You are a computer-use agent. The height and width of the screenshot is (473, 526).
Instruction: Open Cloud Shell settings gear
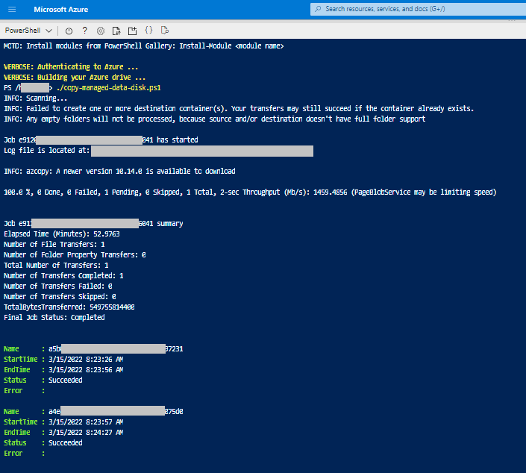[100, 31]
